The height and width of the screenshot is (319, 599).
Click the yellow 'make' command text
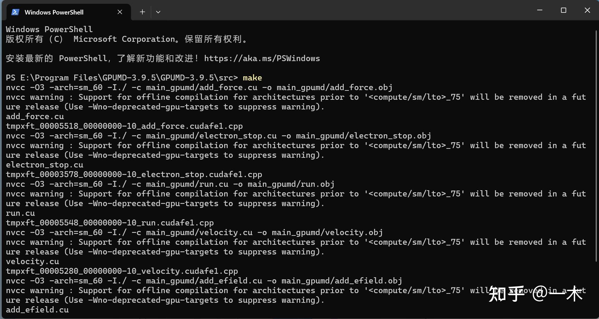(x=252, y=78)
